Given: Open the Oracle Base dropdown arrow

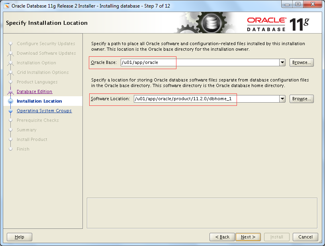Looking at the screenshot, I should click(282, 62).
